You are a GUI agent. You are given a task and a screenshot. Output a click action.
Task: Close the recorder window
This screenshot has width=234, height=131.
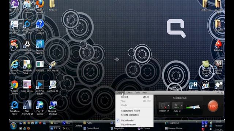click(x=222, y=92)
